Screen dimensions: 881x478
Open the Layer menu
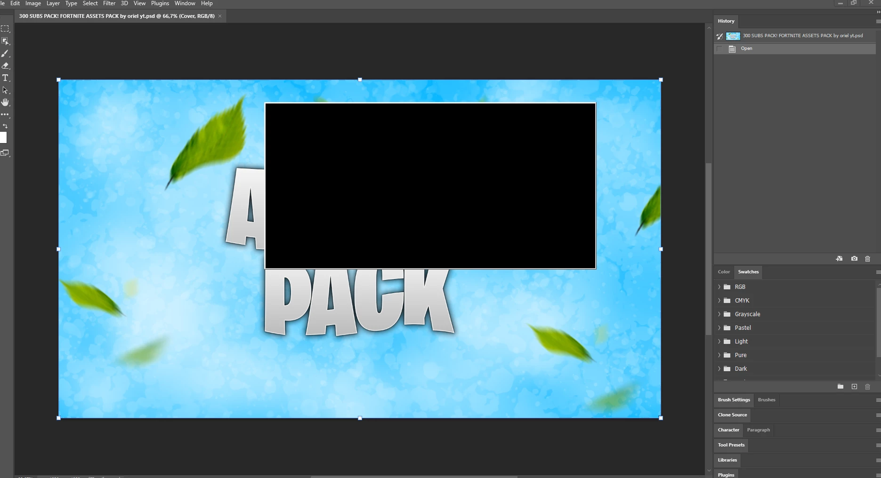tap(53, 3)
